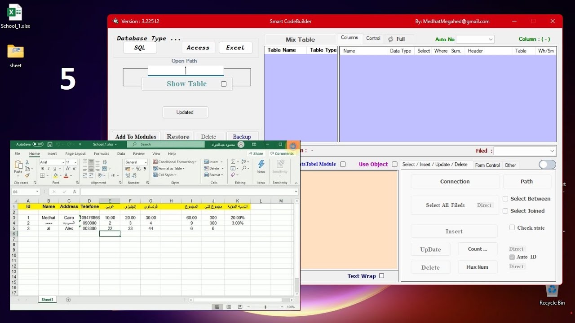Enable the Text Wrap checkbox
The image size is (575, 323).
tap(381, 276)
